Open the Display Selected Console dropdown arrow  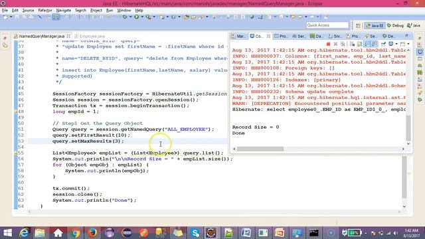(396, 44)
